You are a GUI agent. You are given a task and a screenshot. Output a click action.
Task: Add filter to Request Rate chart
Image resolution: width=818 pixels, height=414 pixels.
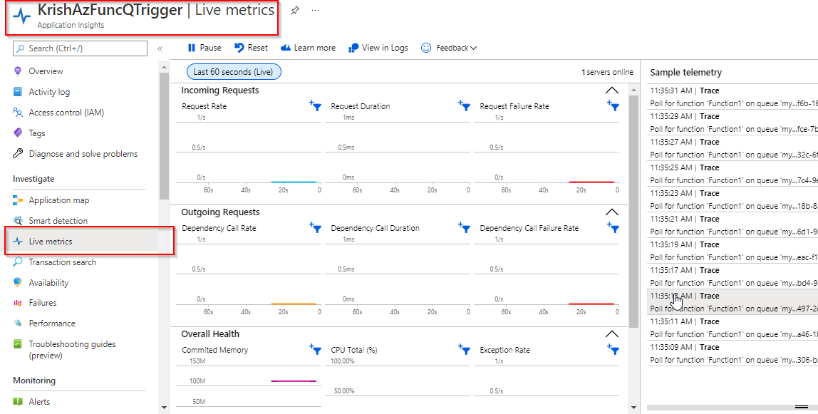coord(314,106)
